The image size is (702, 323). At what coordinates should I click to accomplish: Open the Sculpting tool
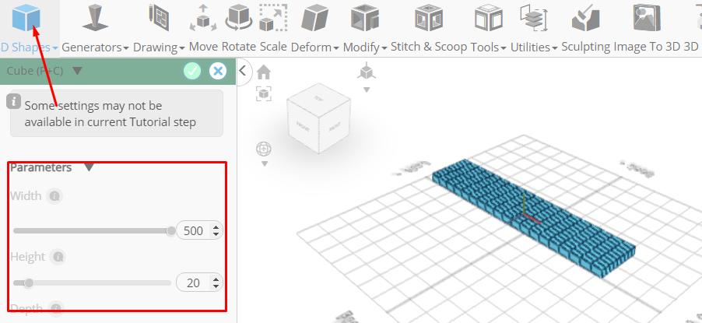pyautogui.click(x=585, y=18)
